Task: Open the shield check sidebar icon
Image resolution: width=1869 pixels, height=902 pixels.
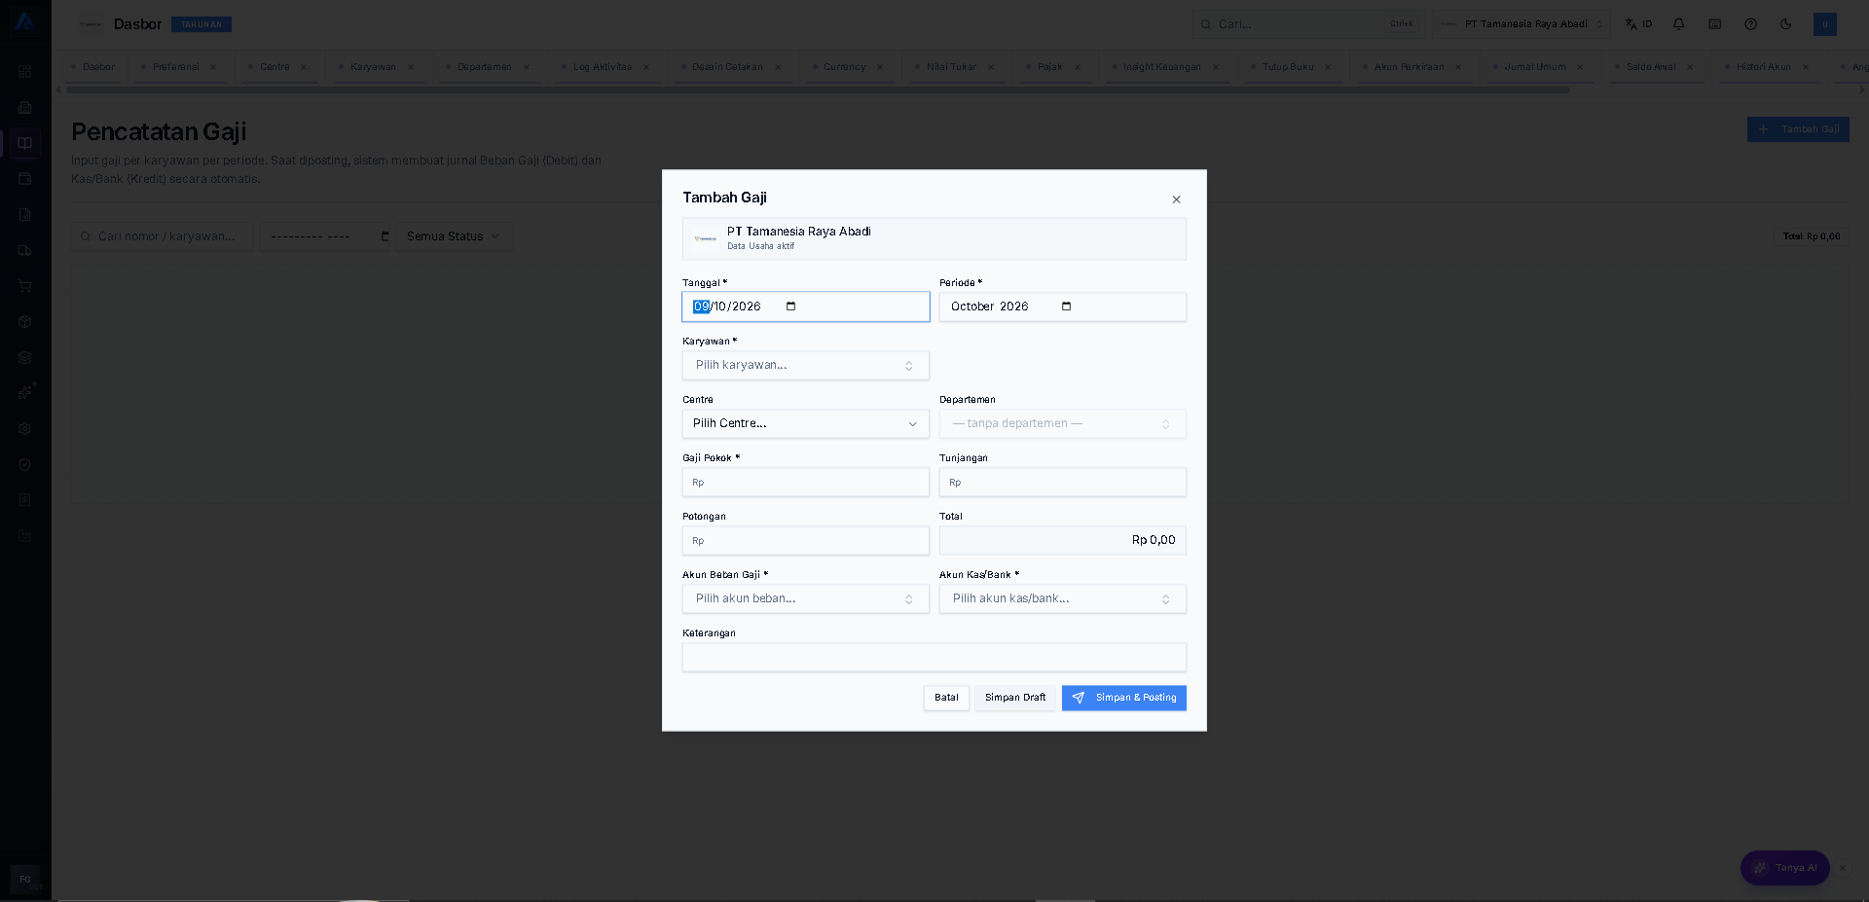Action: 25,465
